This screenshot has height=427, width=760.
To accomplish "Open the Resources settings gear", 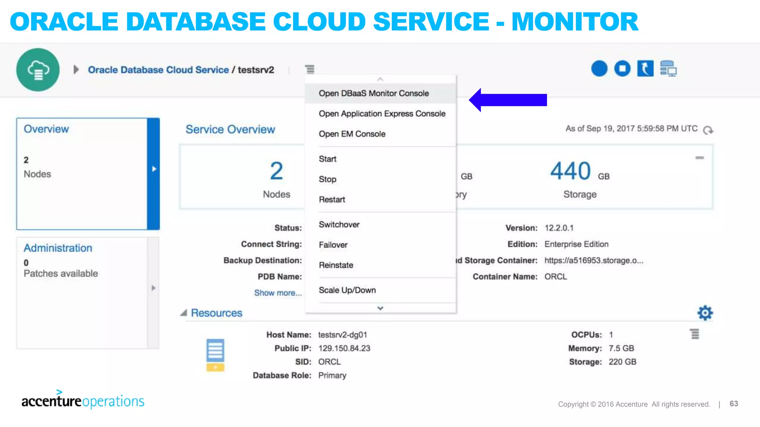I will click(705, 313).
